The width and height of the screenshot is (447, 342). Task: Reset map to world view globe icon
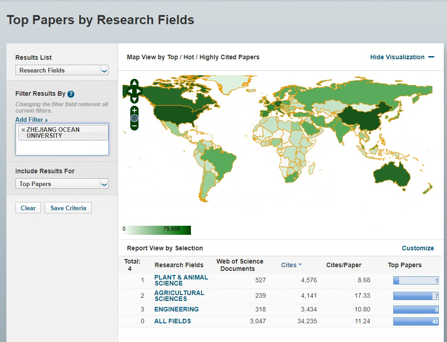(x=134, y=118)
